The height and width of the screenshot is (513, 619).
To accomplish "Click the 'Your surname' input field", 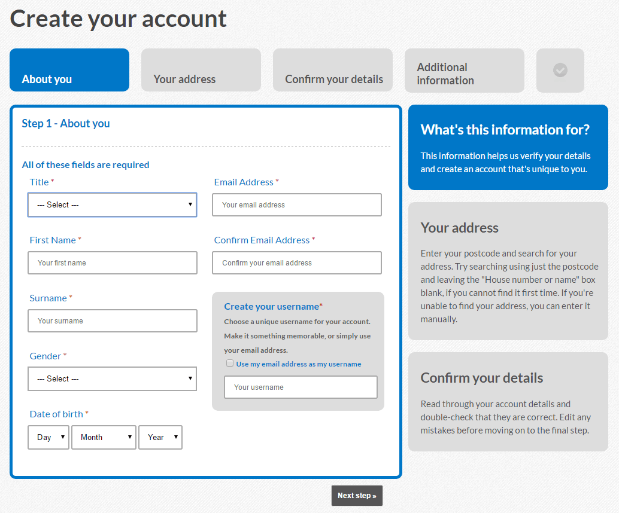I will 112,320.
